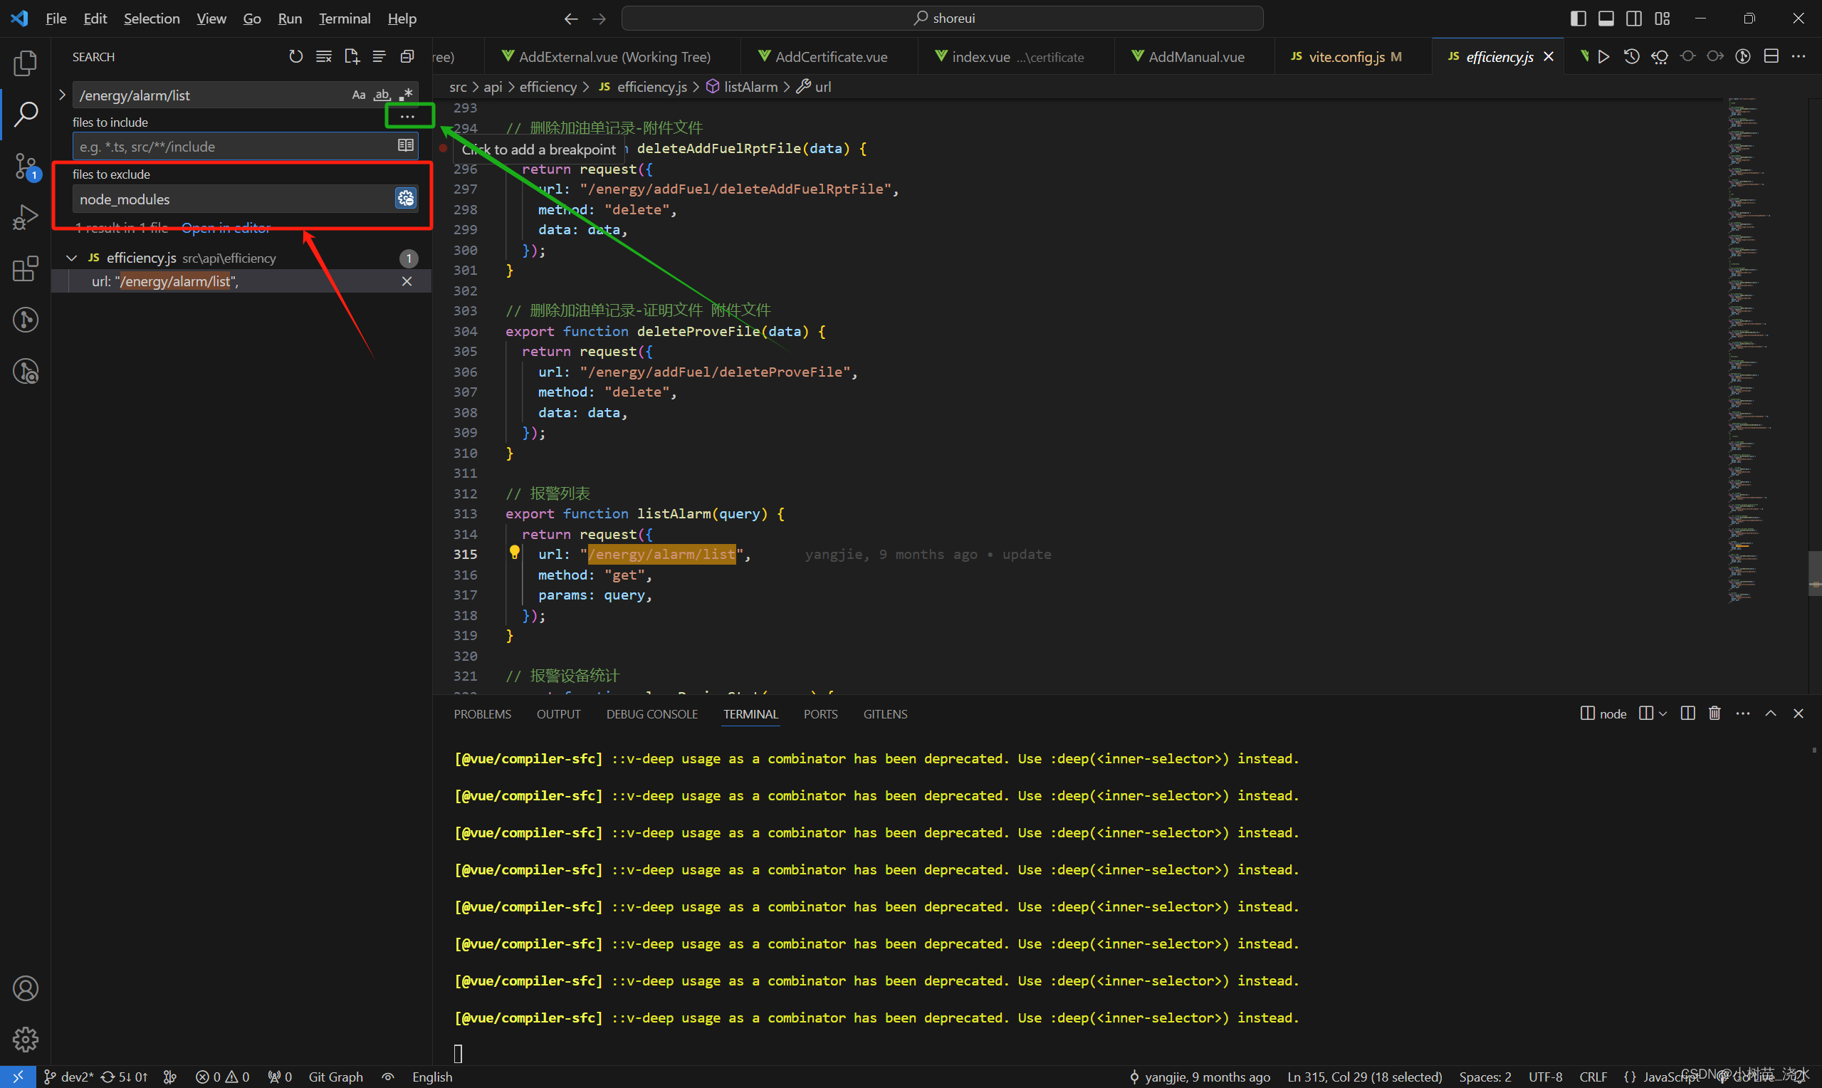Clear search results icon
Image resolution: width=1822 pixels, height=1088 pixels.
pos(323,56)
